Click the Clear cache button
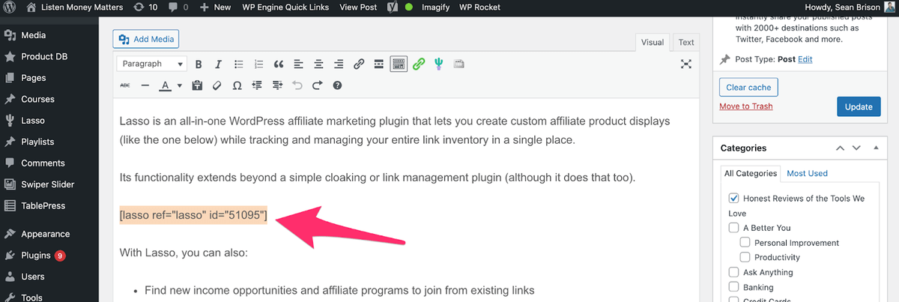The height and width of the screenshot is (302, 899). click(748, 87)
